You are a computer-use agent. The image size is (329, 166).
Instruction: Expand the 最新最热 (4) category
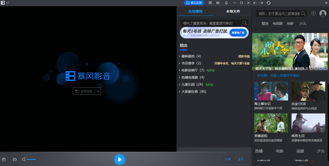click(x=190, y=56)
